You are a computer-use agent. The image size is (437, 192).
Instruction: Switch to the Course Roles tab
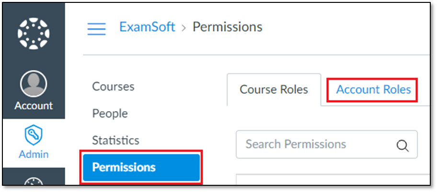tap(274, 90)
